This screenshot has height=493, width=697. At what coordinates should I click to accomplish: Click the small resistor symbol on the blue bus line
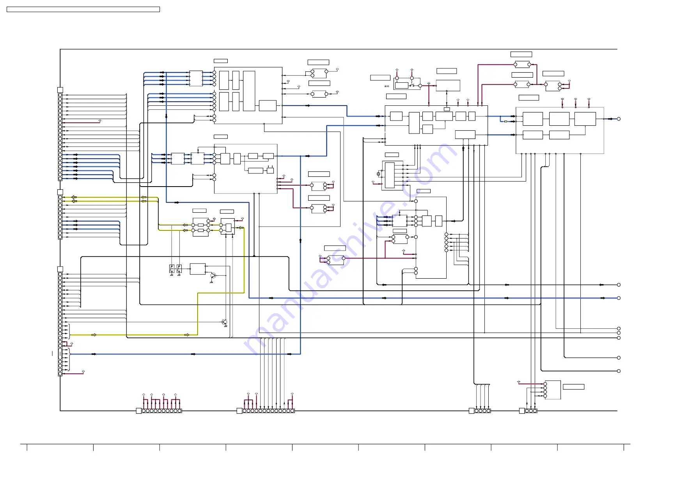[x=505, y=121]
